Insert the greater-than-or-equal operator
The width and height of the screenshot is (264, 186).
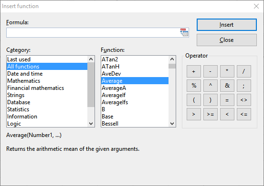[210, 114]
